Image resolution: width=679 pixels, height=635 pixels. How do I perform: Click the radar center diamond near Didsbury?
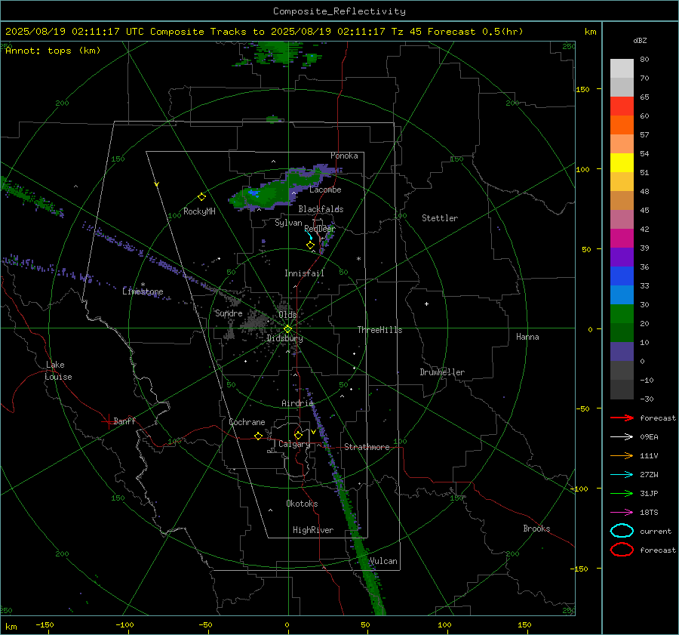[x=287, y=329]
